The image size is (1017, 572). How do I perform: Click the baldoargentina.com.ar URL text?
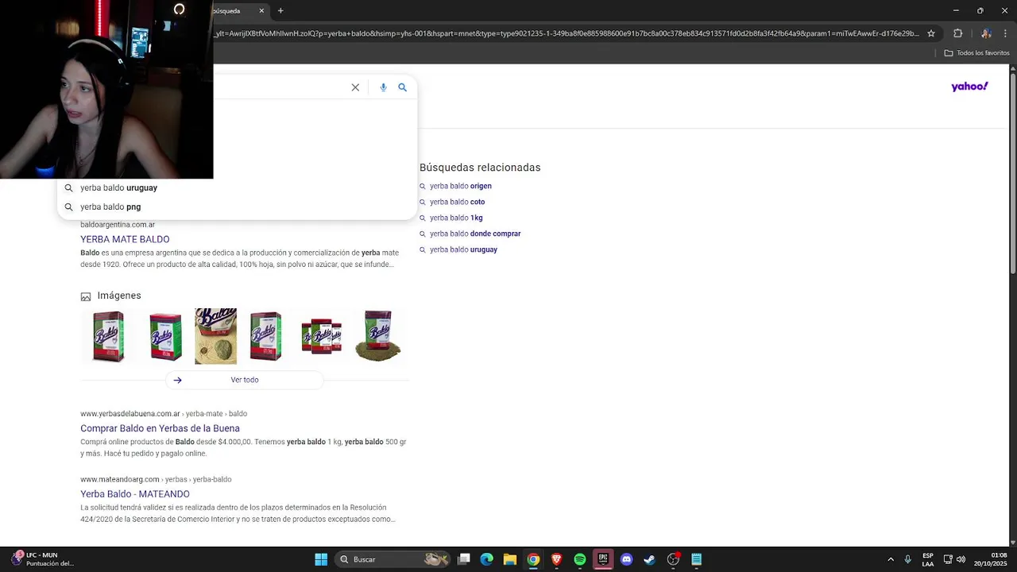(x=118, y=225)
